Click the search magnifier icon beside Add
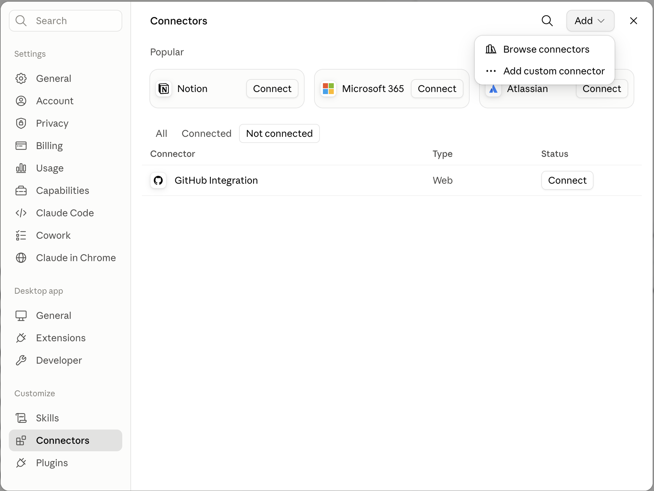The height and width of the screenshot is (491, 654). [547, 21]
